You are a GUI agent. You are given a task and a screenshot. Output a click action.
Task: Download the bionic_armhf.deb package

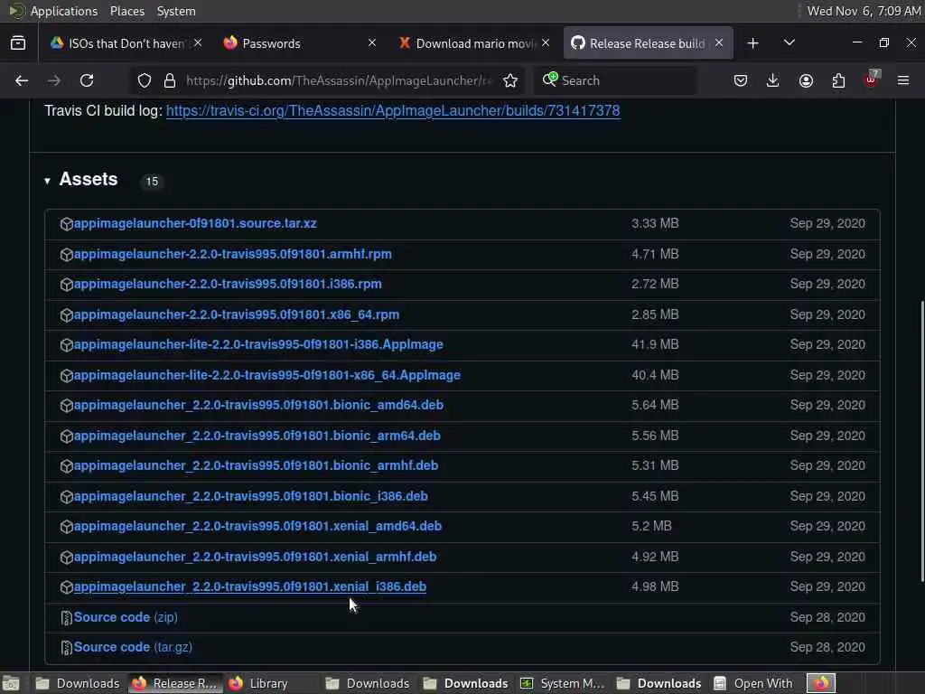pos(256,465)
